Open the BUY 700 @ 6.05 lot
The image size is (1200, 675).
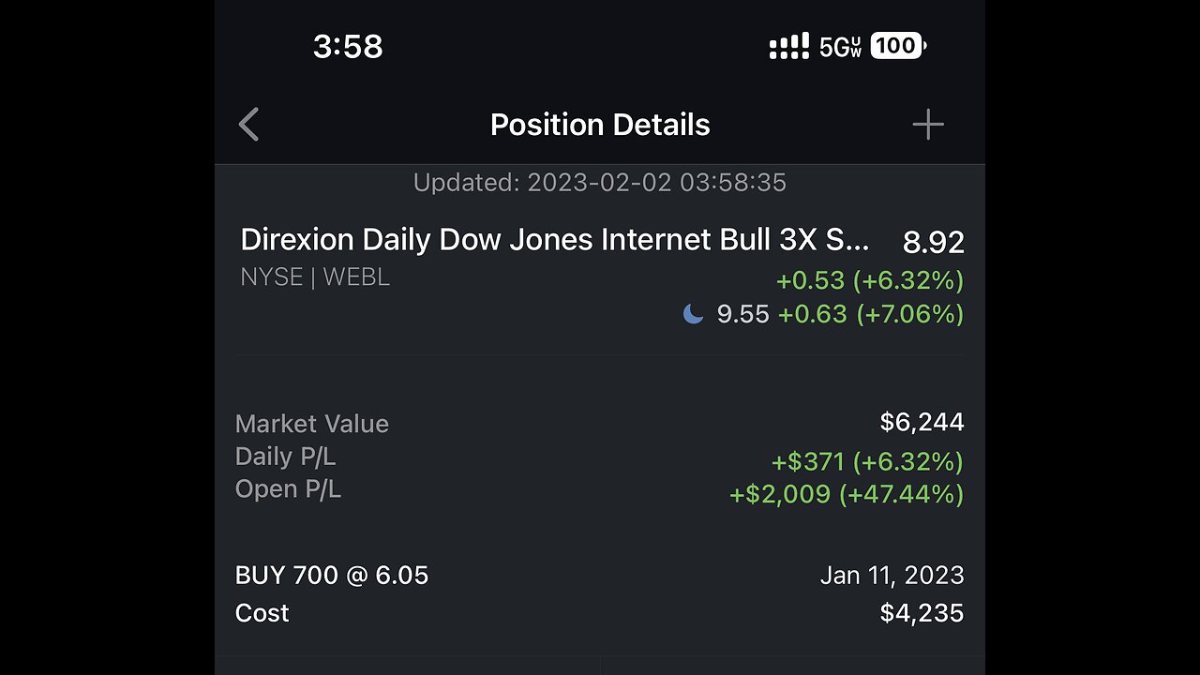pos(332,575)
